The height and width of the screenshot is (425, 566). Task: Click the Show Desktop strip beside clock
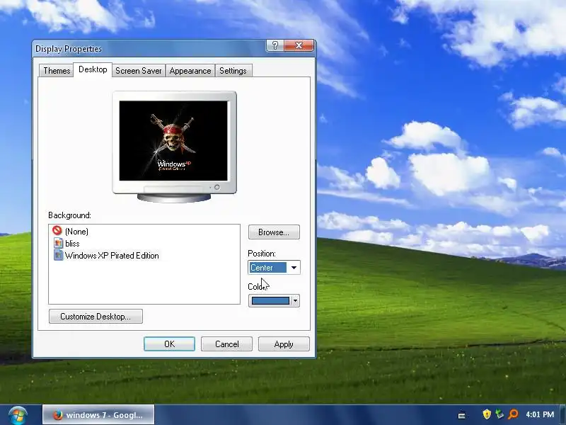pyautogui.click(x=562, y=415)
